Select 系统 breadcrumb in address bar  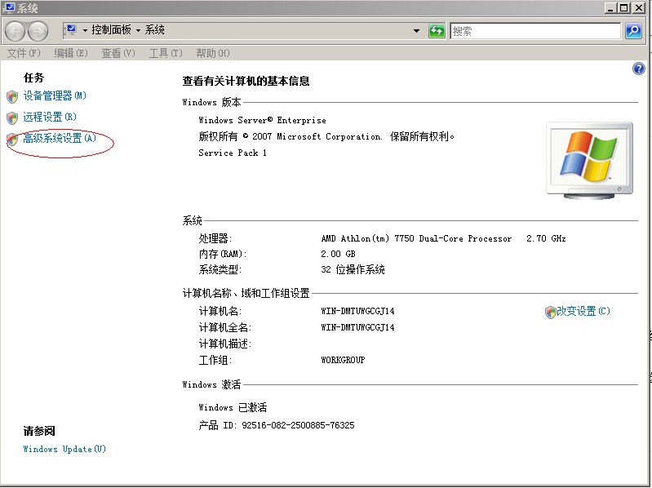[154, 30]
